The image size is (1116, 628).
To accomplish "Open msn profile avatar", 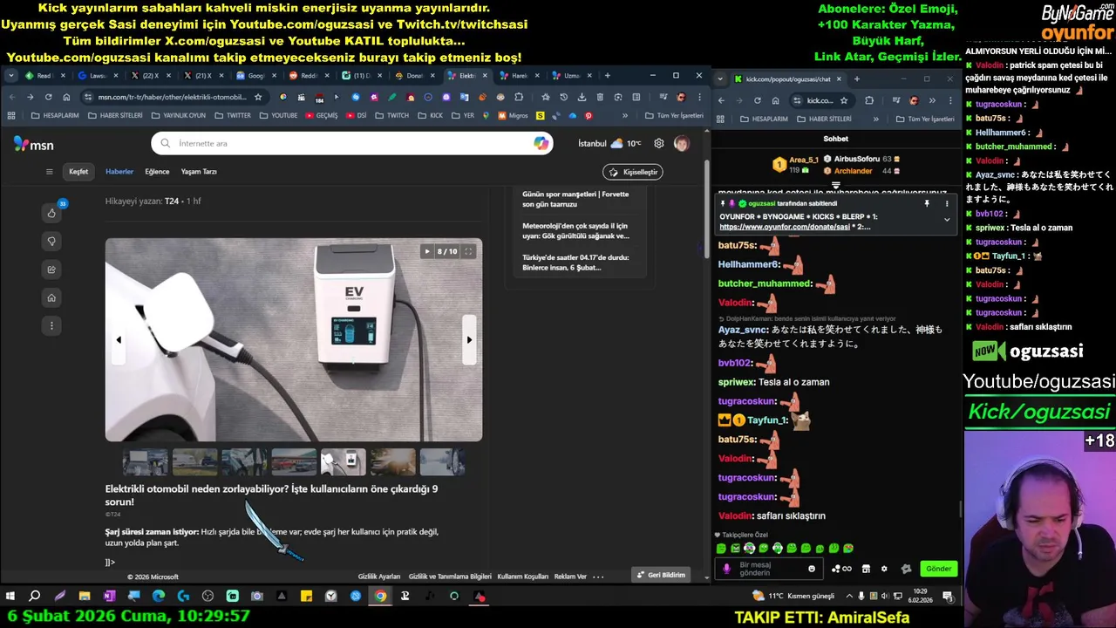I will pos(681,143).
